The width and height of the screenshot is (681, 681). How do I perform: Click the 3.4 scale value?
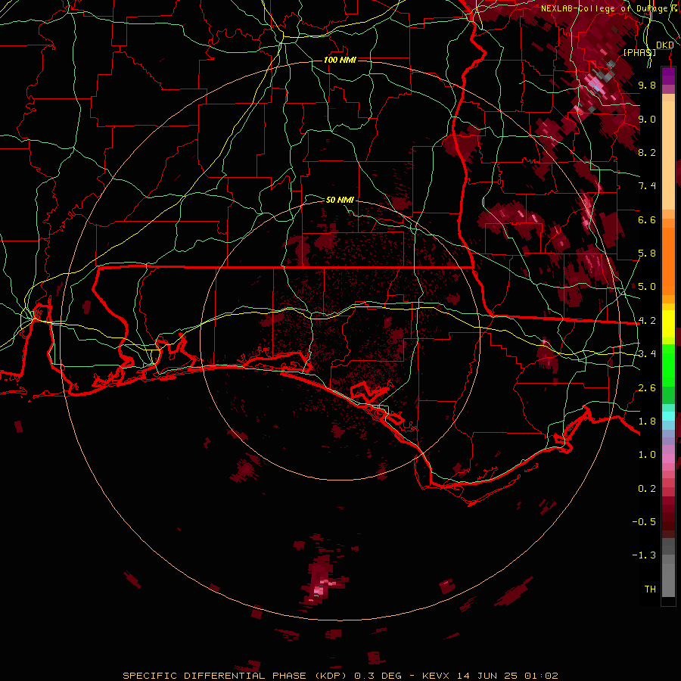(x=647, y=354)
